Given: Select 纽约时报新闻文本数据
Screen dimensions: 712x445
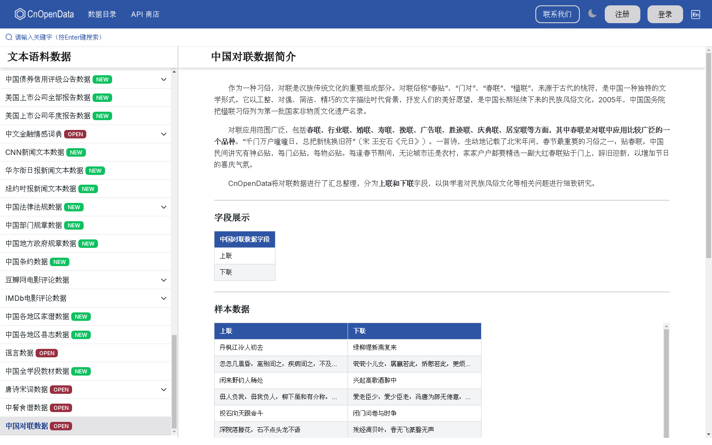Looking at the screenshot, I should point(85,189).
